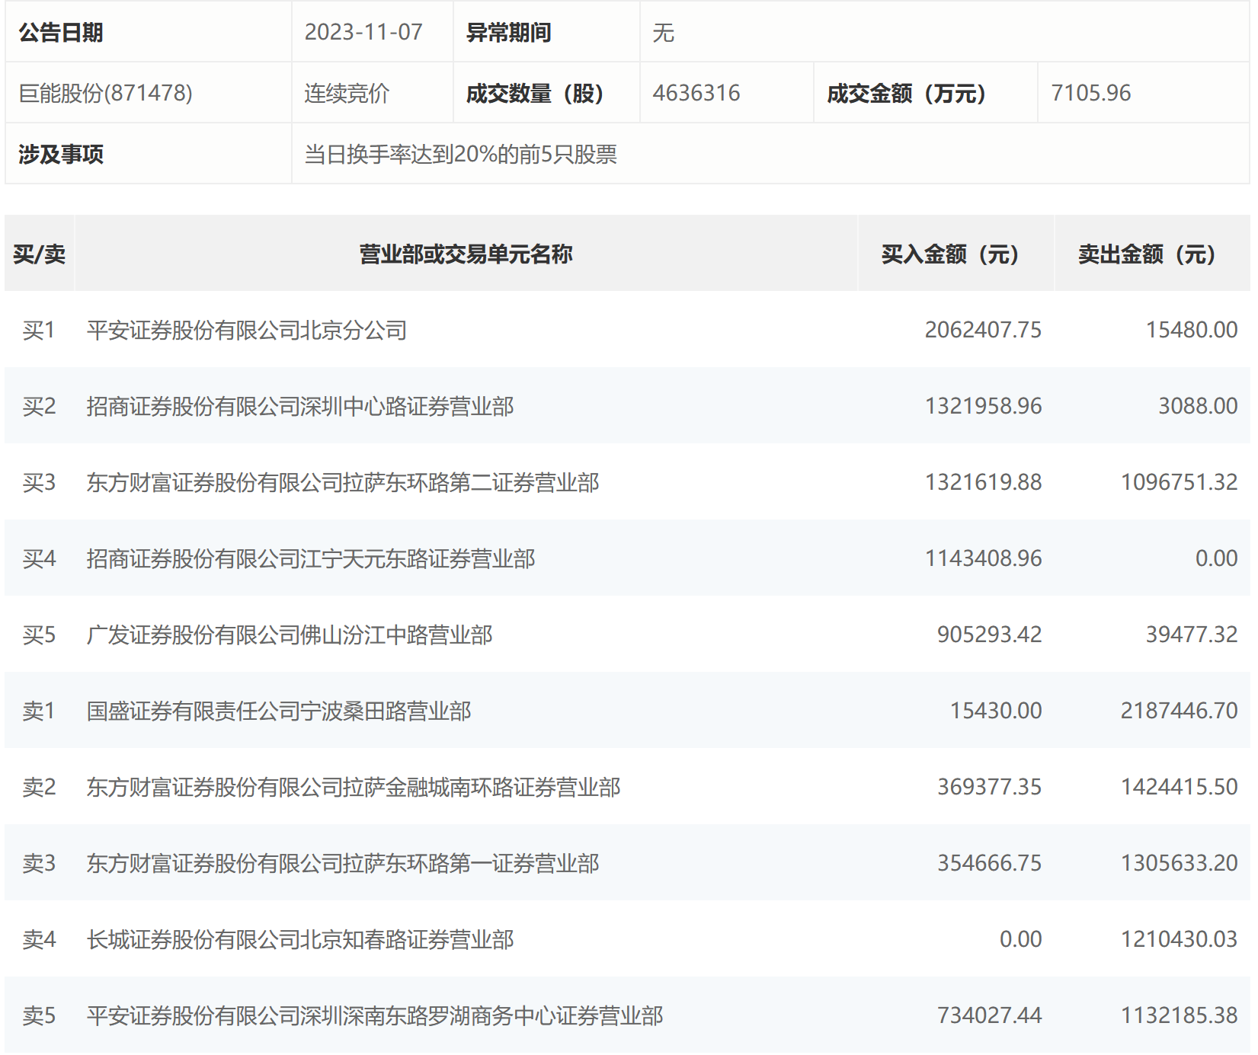Select sell amount 1305633.20
The width and height of the screenshot is (1258, 1055).
coord(1179,863)
